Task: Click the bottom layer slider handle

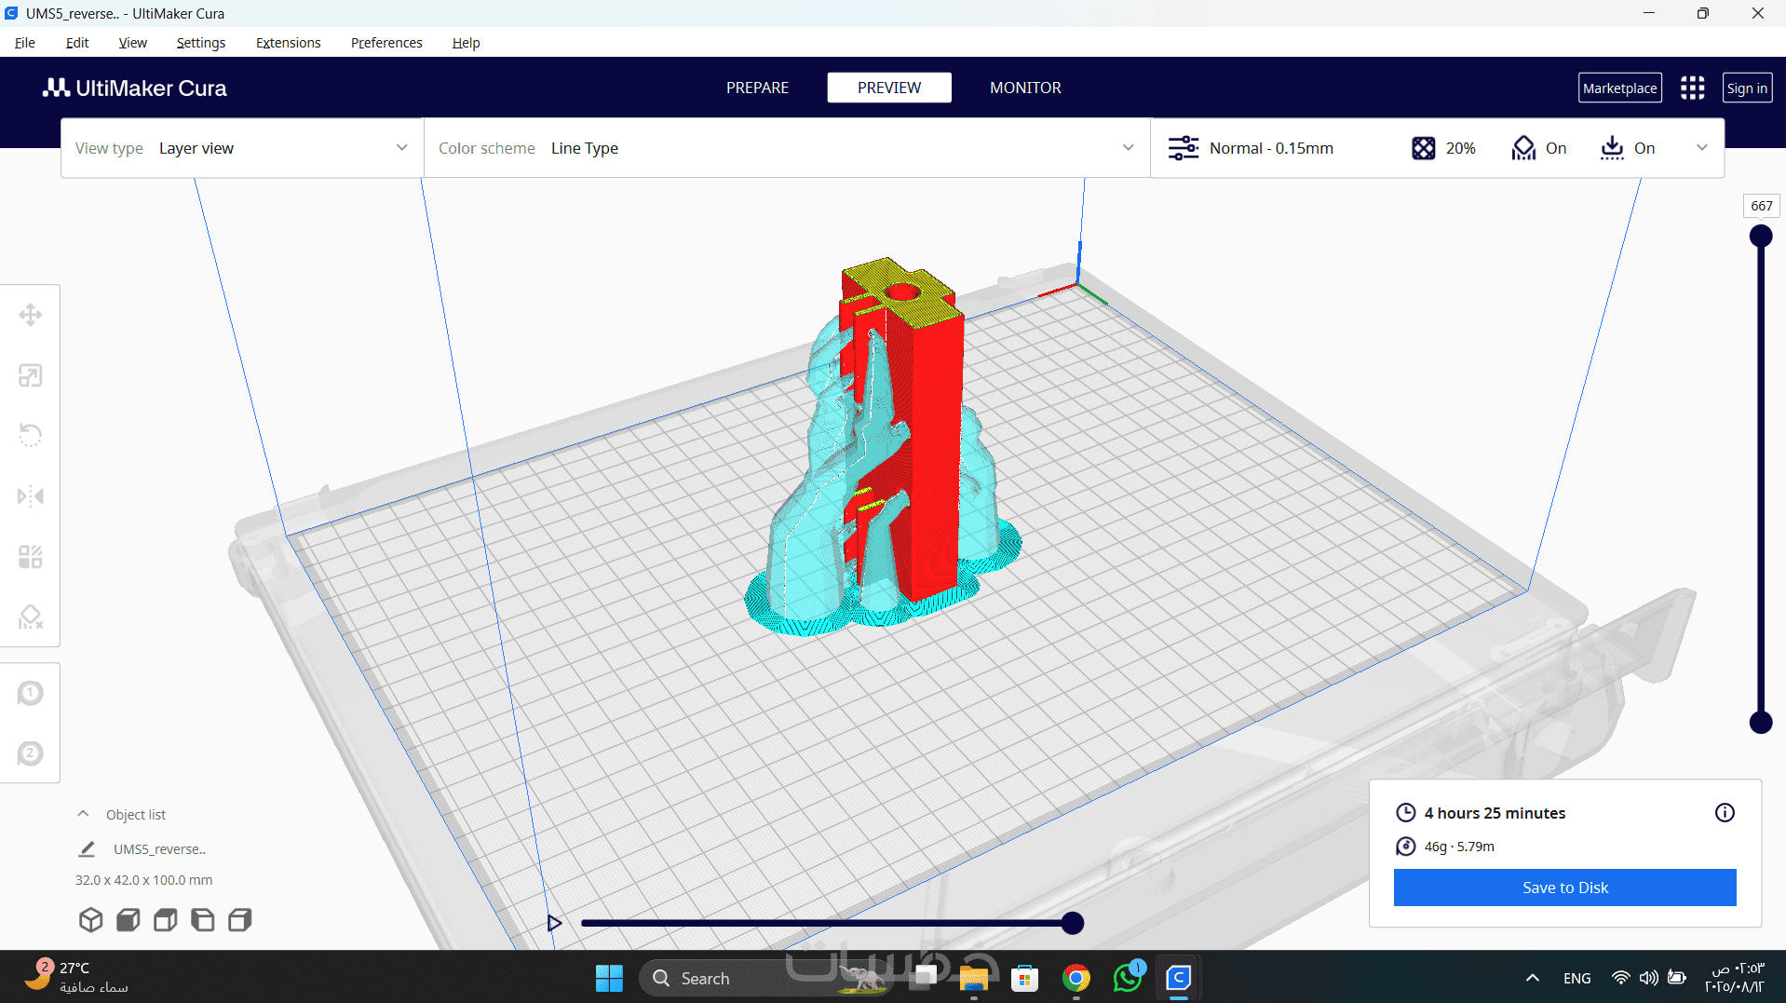Action: click(x=1761, y=722)
